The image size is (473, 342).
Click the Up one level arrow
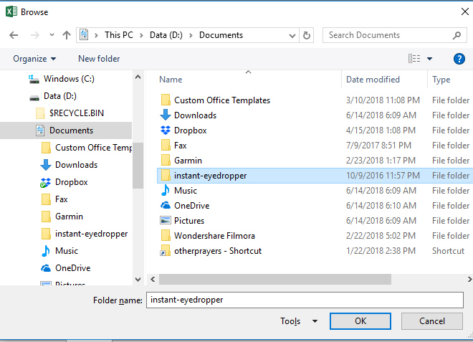click(x=67, y=35)
